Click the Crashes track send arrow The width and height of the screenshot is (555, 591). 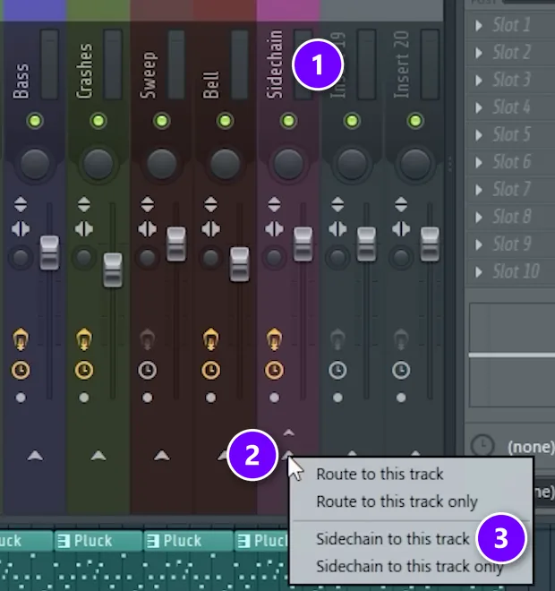point(98,455)
